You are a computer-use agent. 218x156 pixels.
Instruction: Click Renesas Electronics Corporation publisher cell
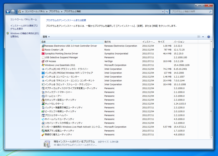[121, 46]
